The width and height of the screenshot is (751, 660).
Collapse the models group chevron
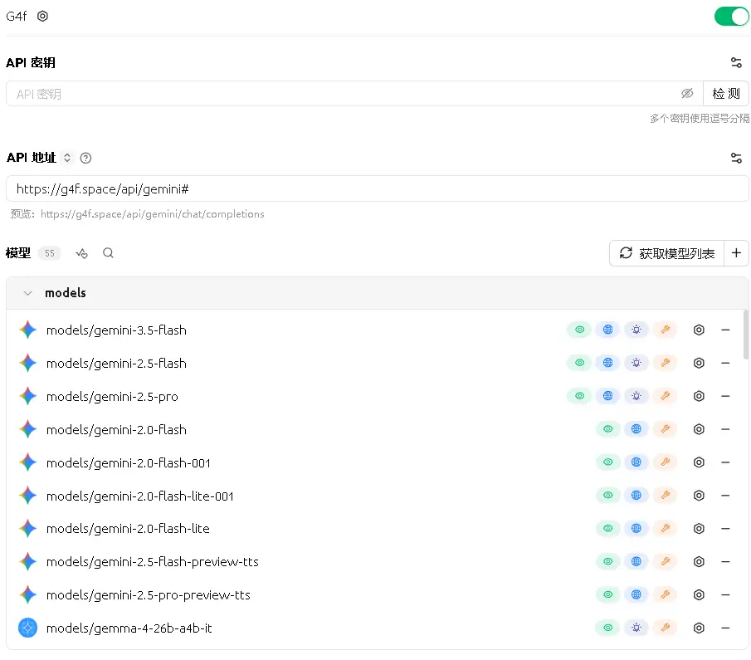tap(27, 293)
